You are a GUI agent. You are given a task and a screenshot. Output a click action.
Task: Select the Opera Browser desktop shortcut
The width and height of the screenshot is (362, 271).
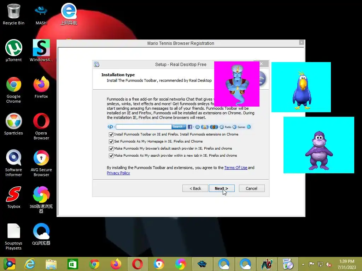click(41, 127)
